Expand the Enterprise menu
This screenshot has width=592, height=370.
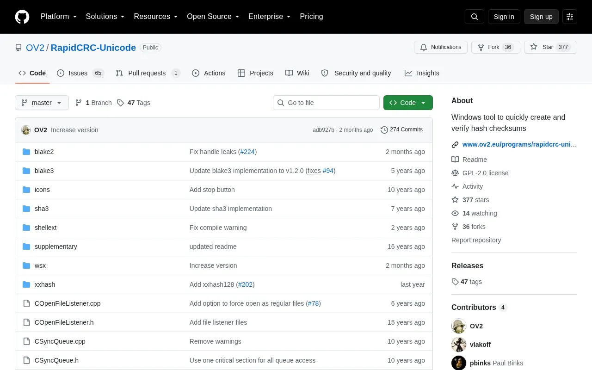(270, 17)
